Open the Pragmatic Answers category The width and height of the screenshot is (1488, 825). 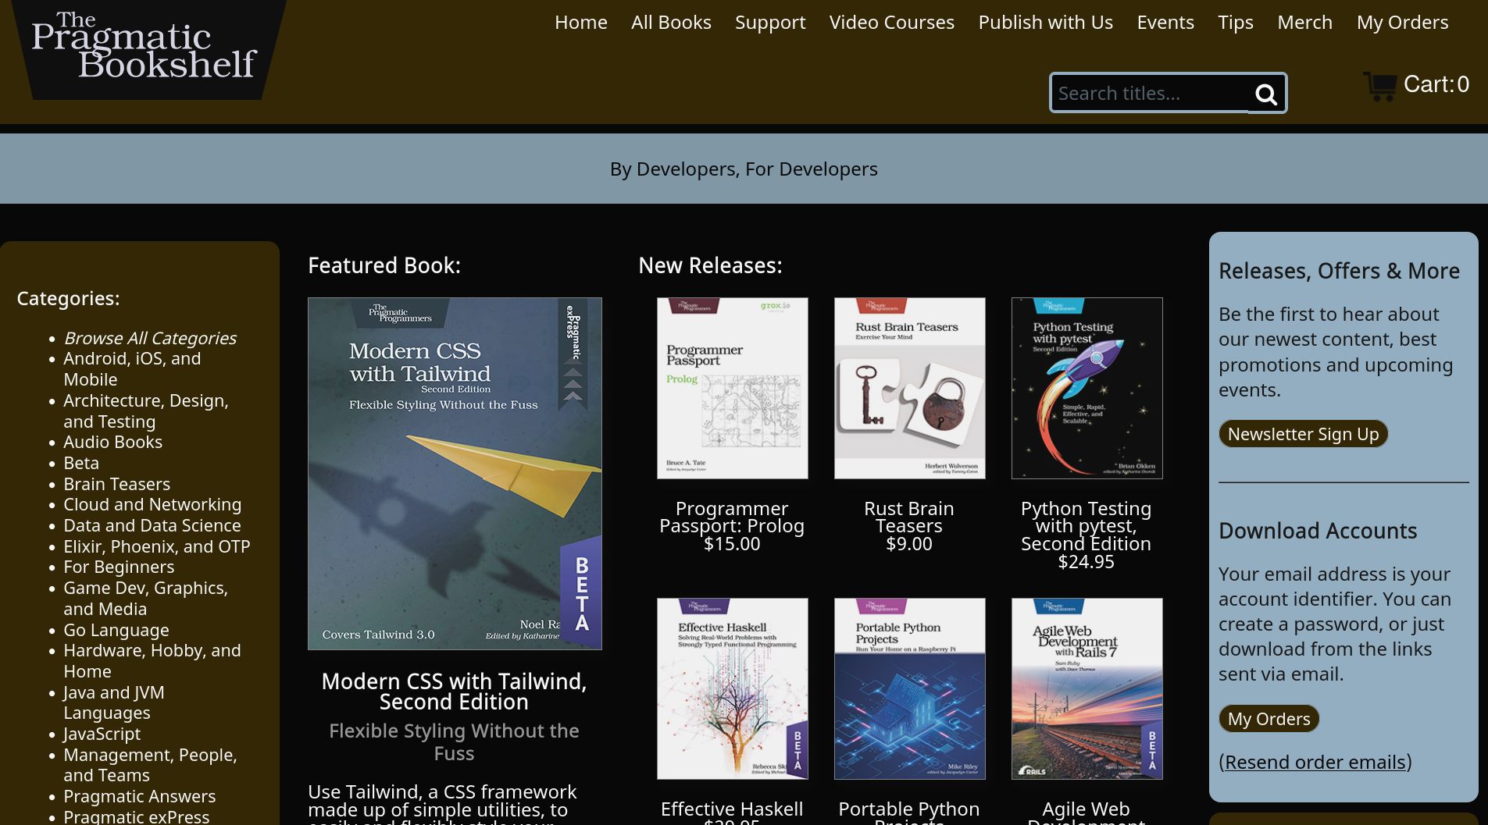[140, 796]
